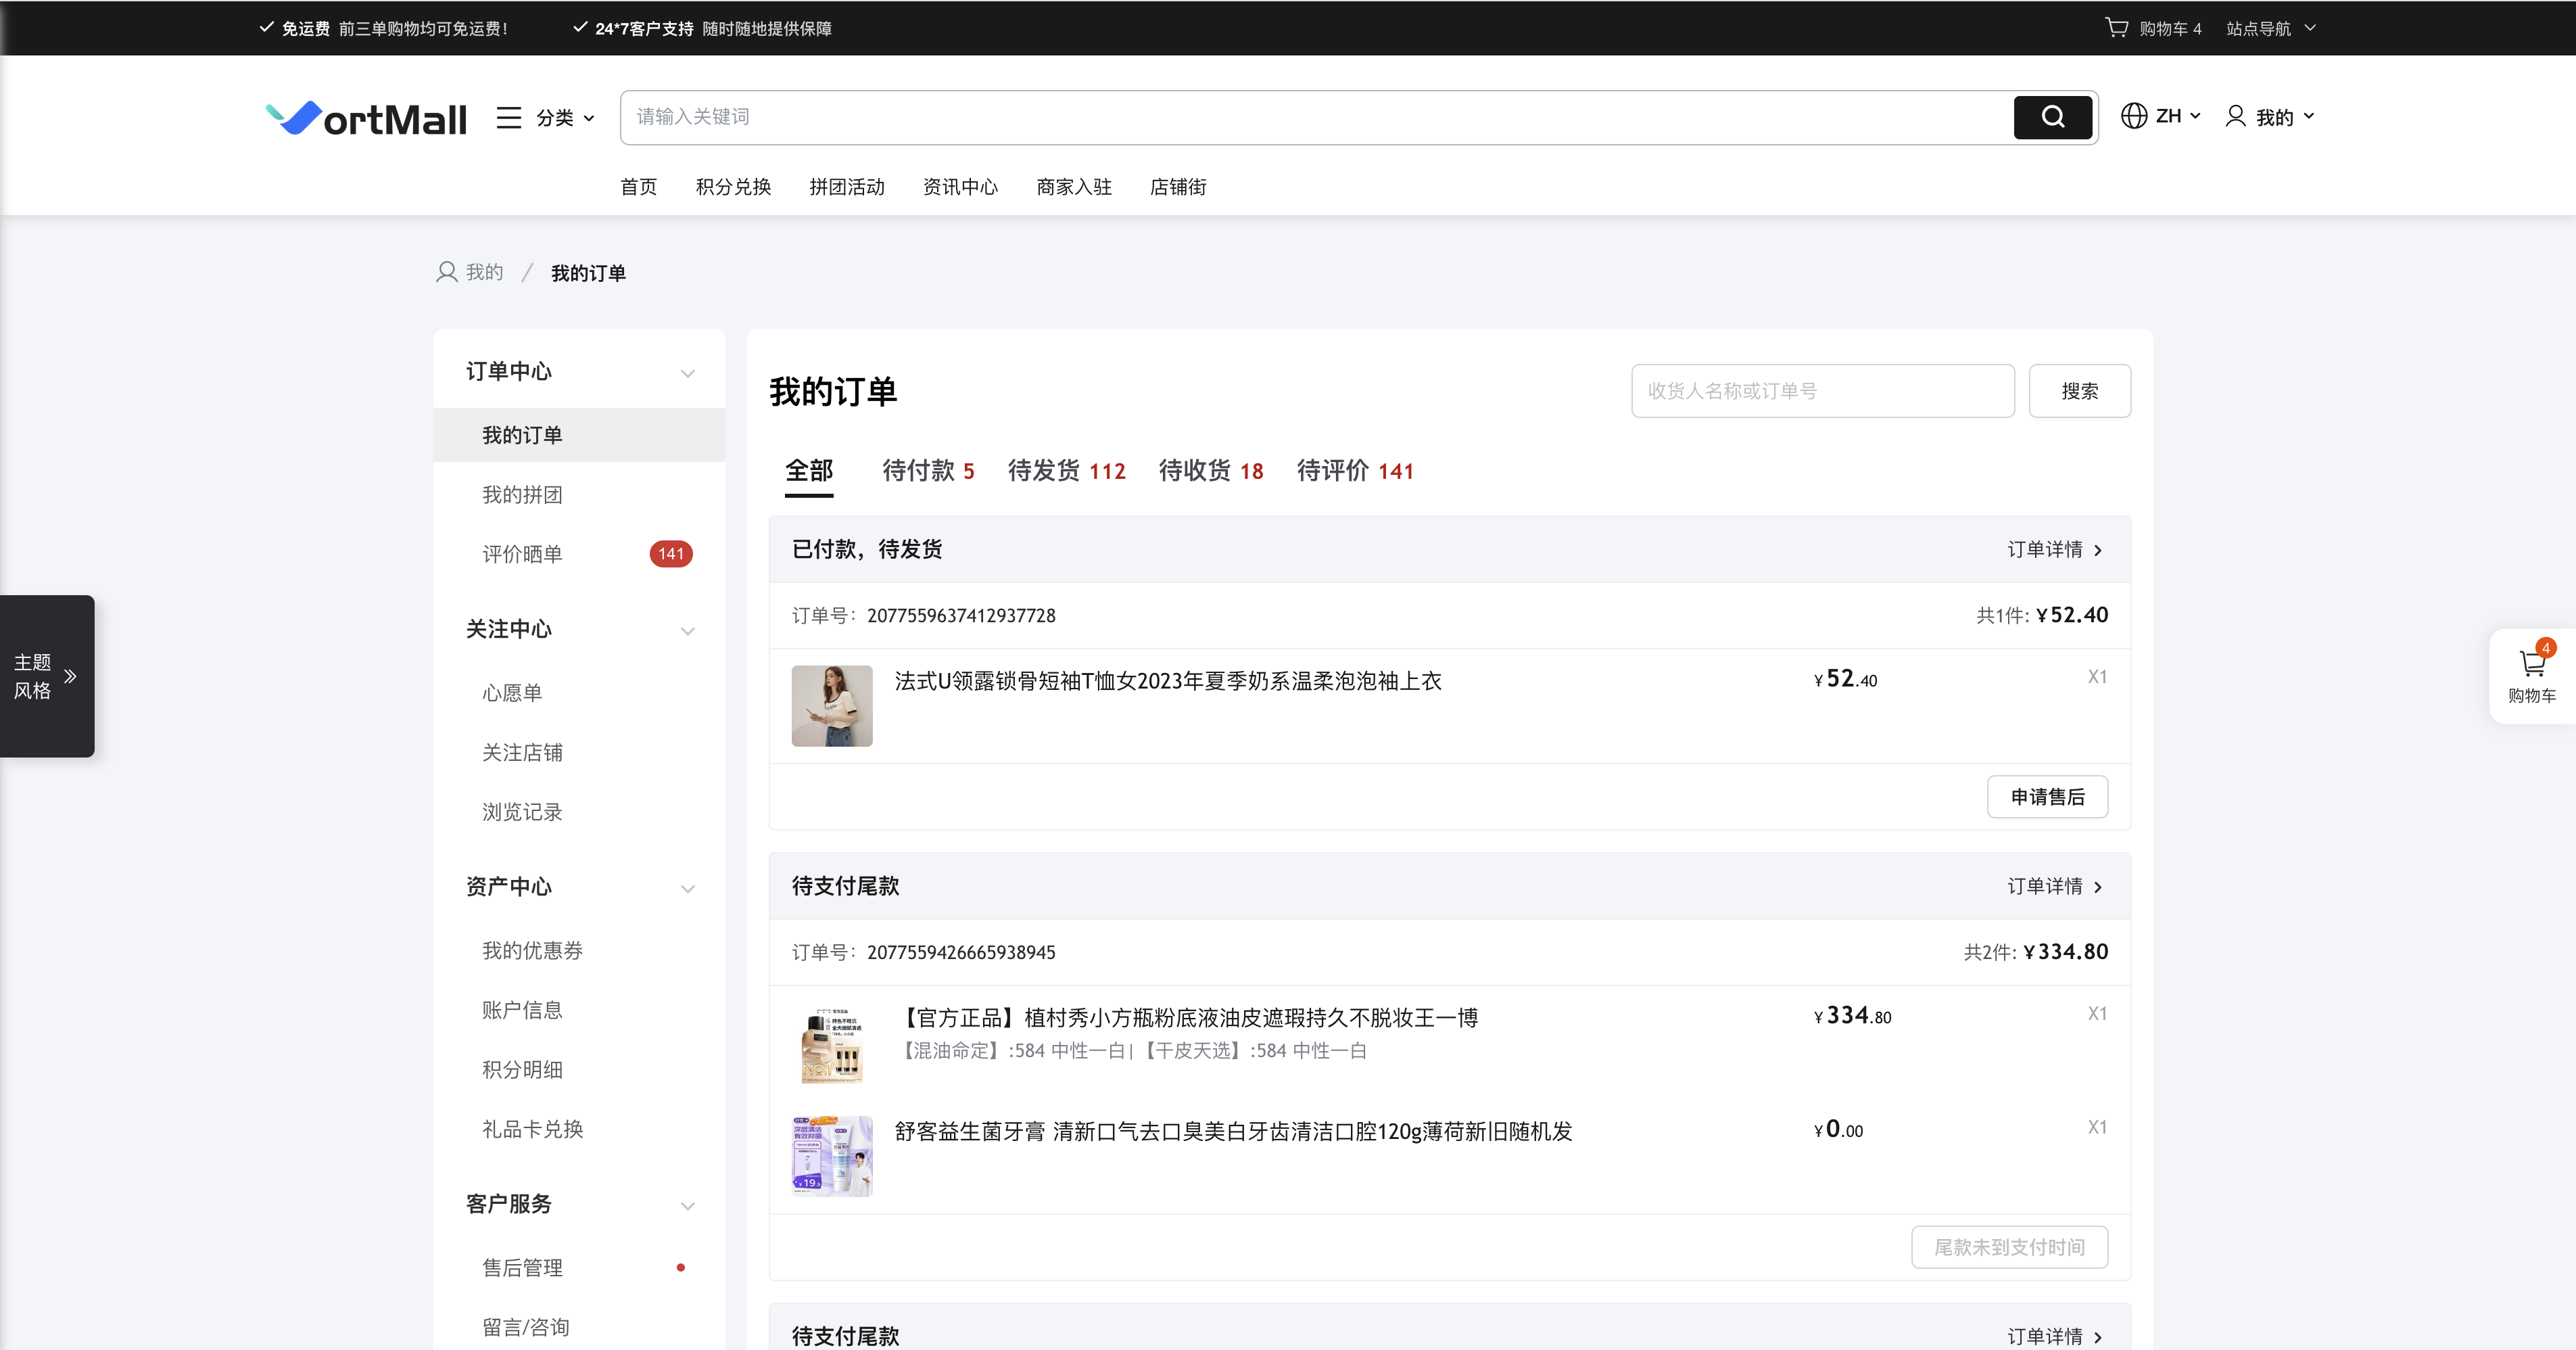Viewport: 2576px width, 1350px height.
Task: Open the ZH language dropdown
Action: click(x=2178, y=116)
